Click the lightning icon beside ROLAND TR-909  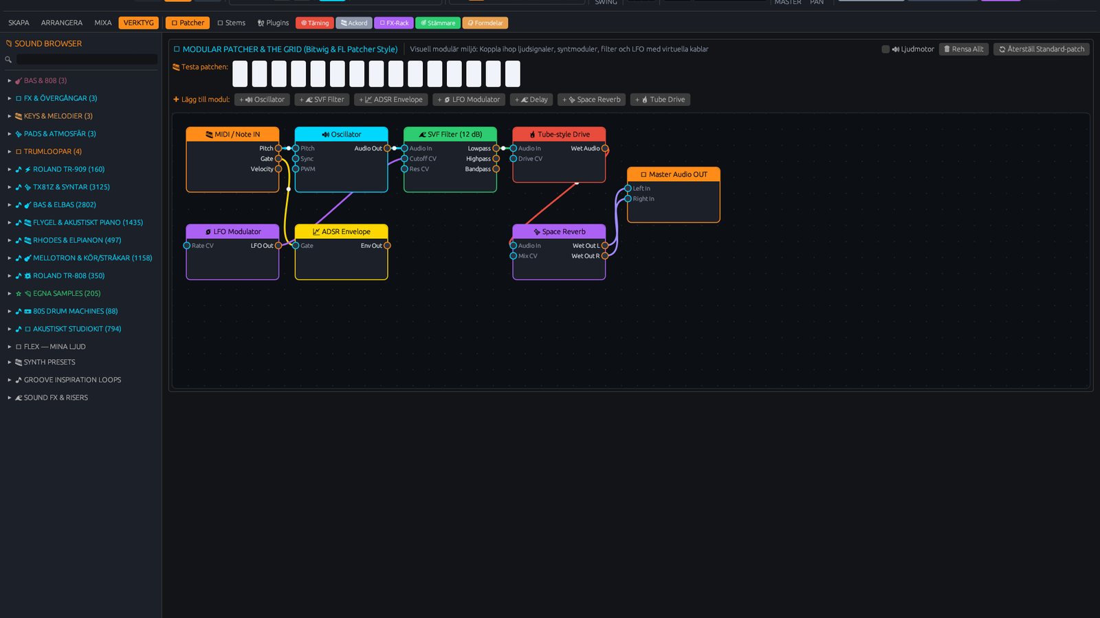click(27, 170)
